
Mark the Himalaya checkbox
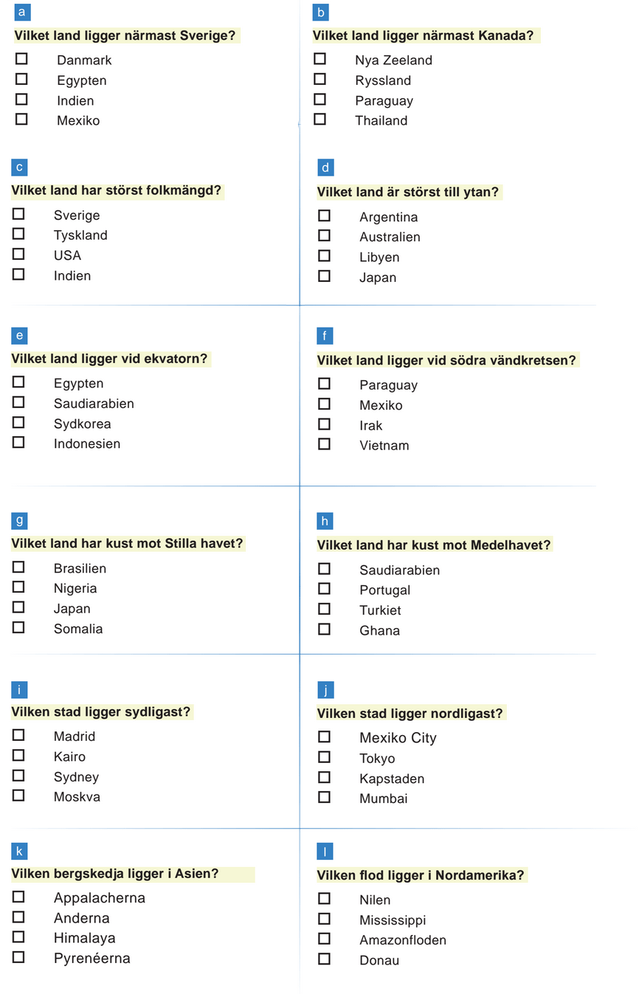18,937
